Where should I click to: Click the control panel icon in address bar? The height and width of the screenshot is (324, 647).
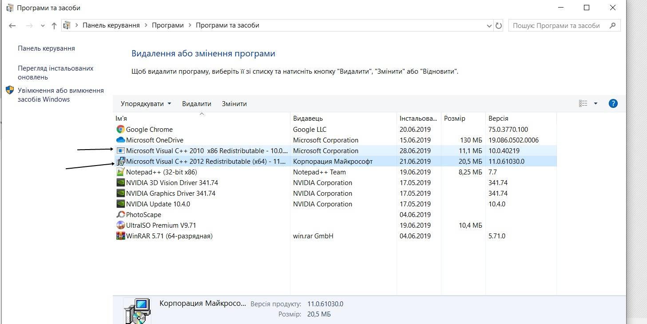67,25
